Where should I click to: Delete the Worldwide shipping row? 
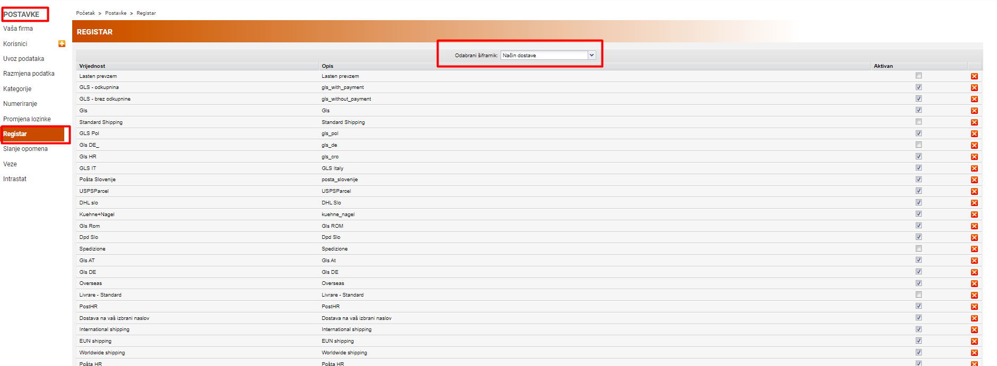(974, 353)
